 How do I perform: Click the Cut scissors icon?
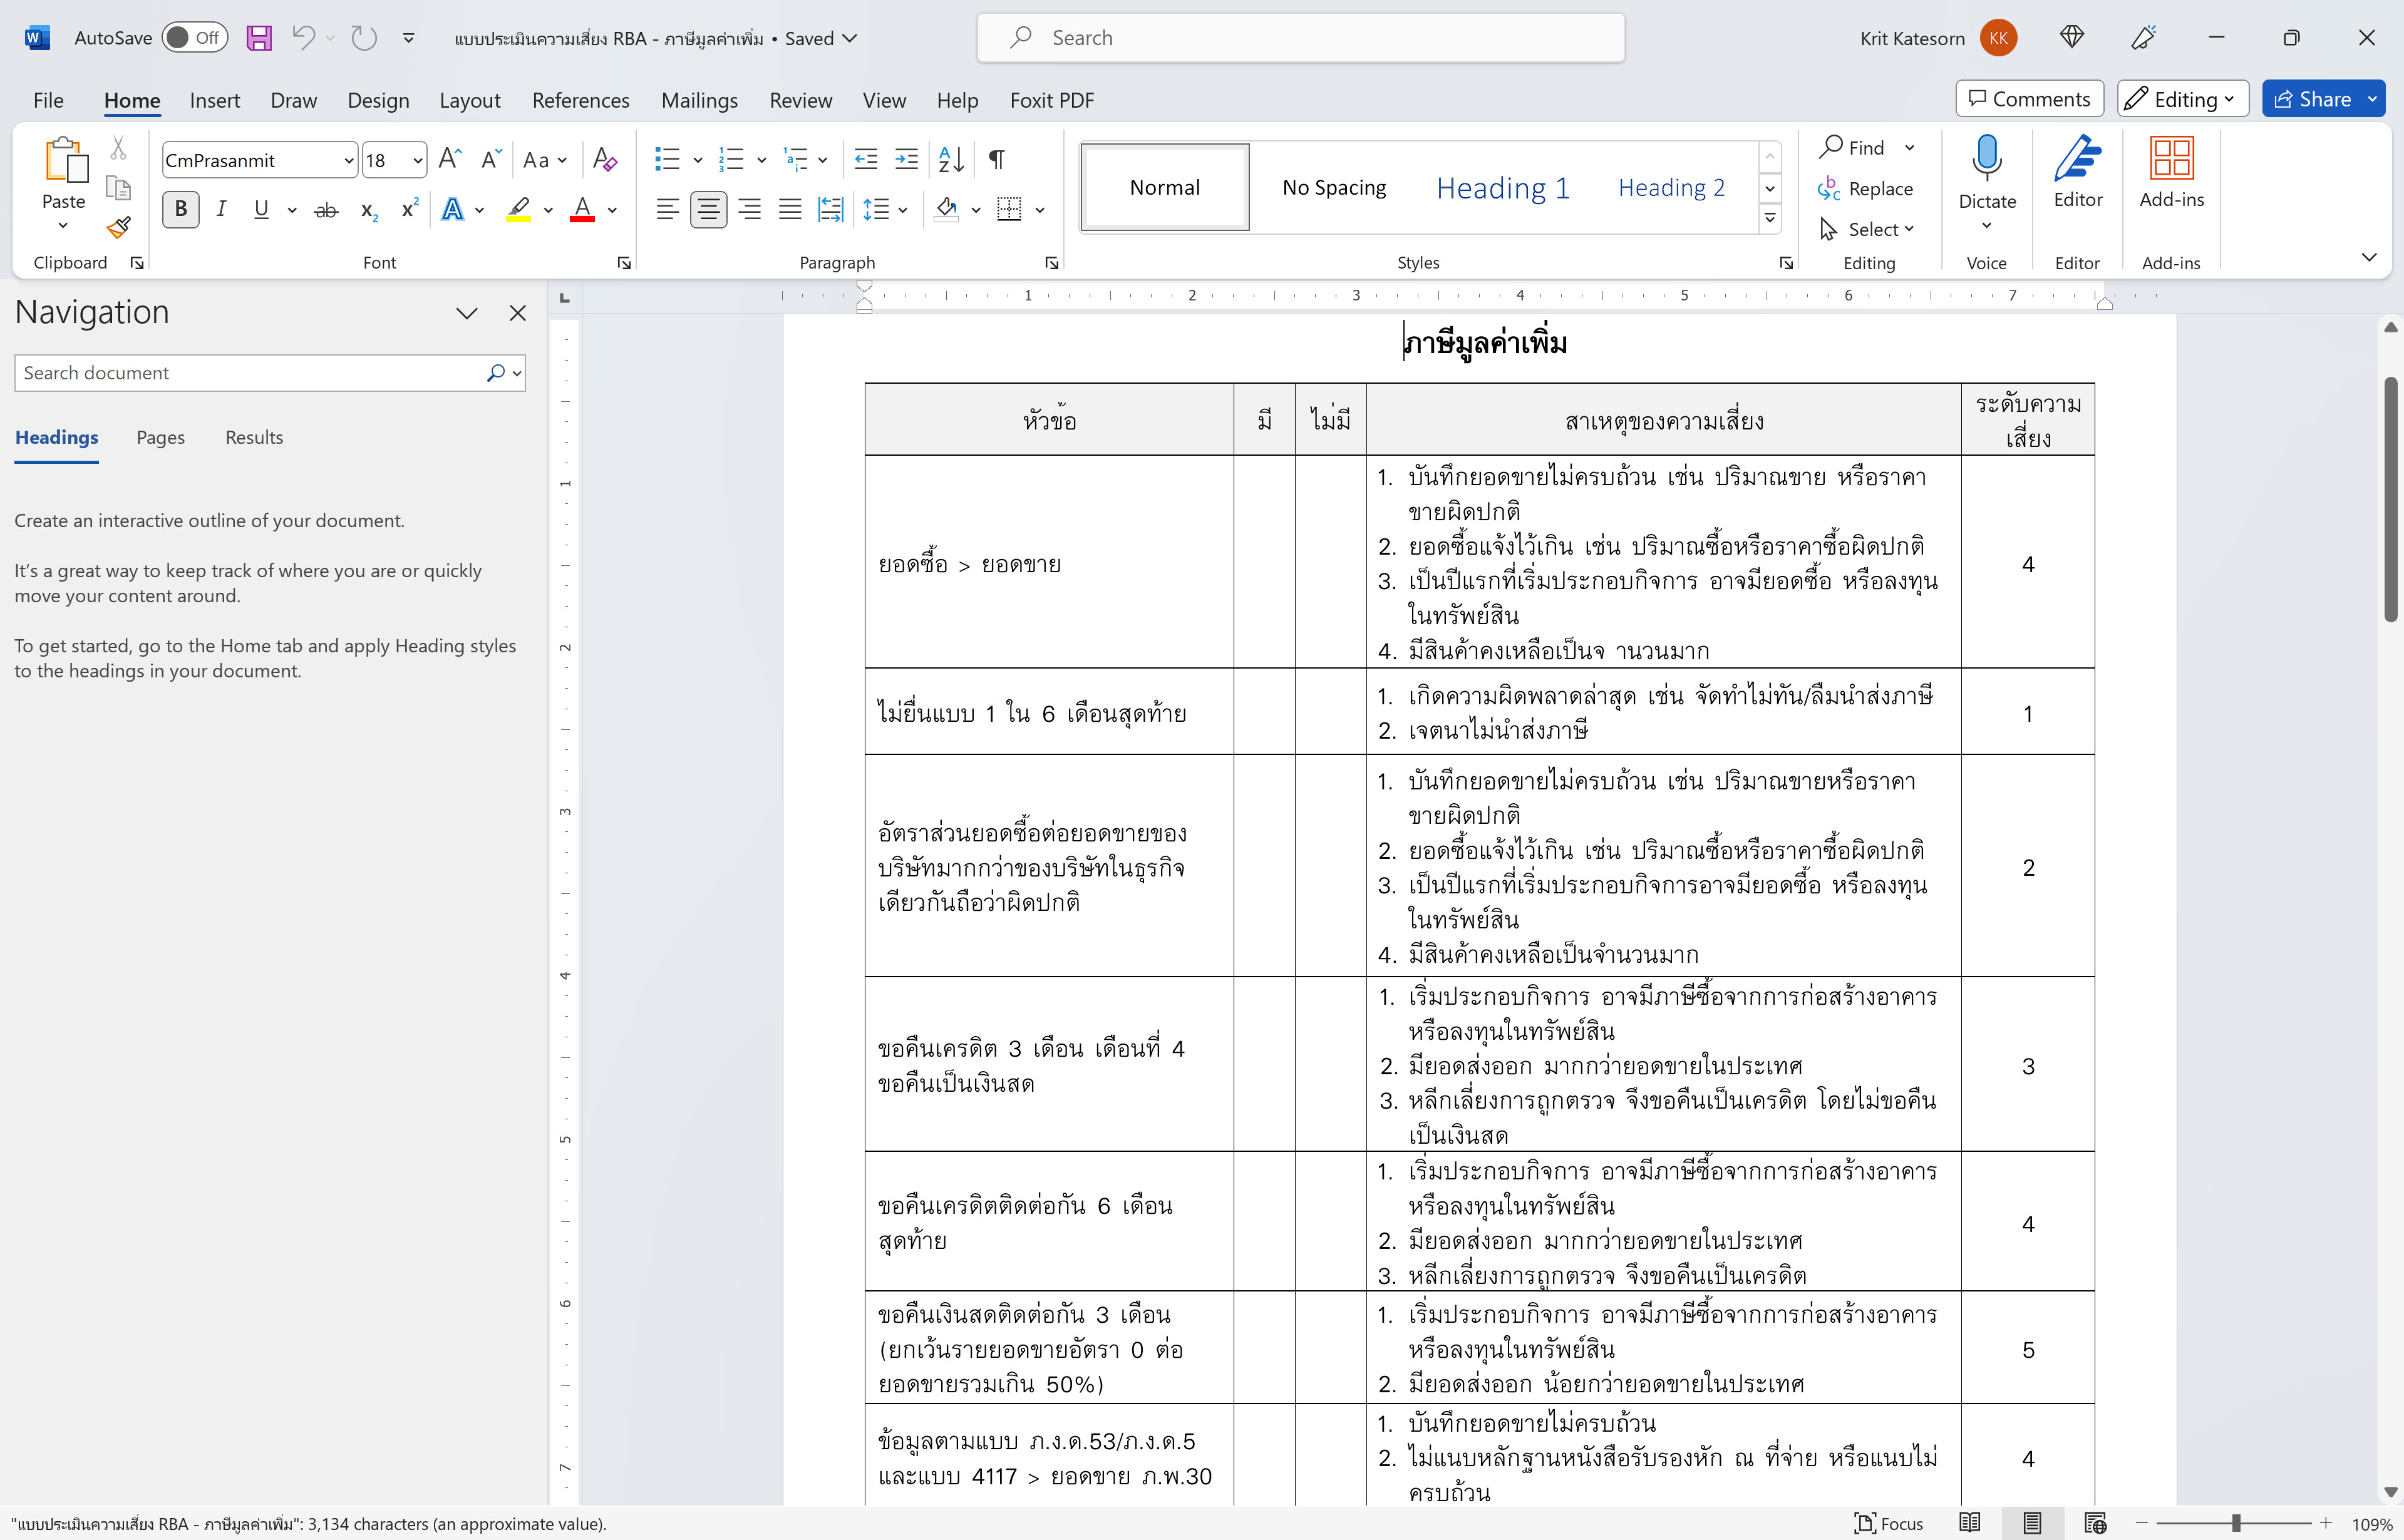[x=118, y=149]
